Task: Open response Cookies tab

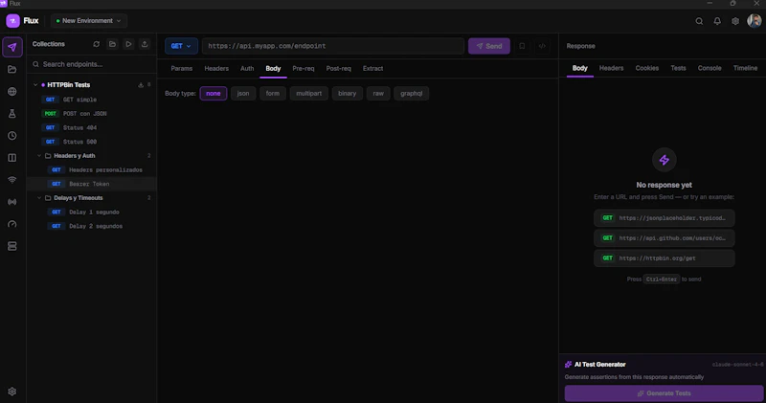Action: 647,68
